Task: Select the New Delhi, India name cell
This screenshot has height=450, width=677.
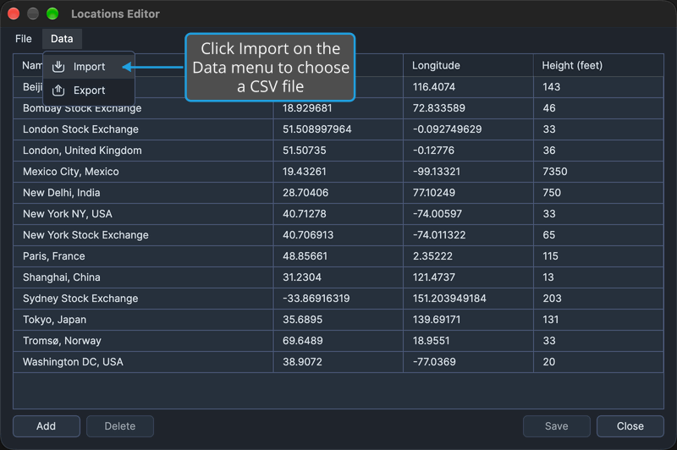Action: [143, 193]
